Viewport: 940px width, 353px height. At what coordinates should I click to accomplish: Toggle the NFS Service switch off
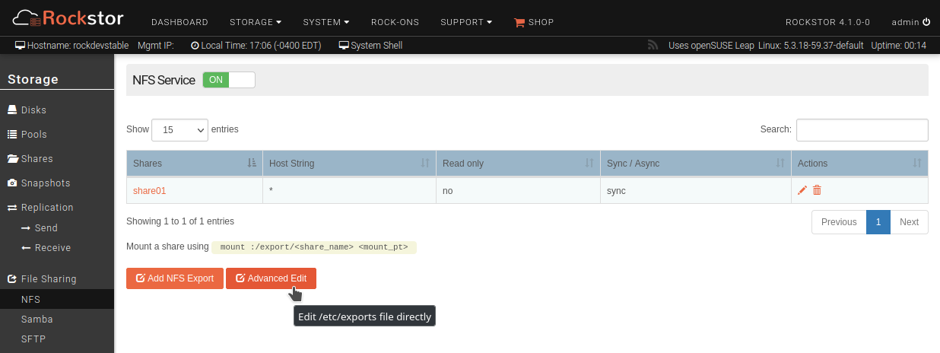coord(229,80)
